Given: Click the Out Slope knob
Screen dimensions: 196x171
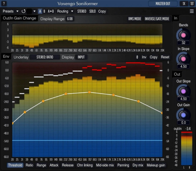Looking at the screenshot, I should (x=183, y=91).
